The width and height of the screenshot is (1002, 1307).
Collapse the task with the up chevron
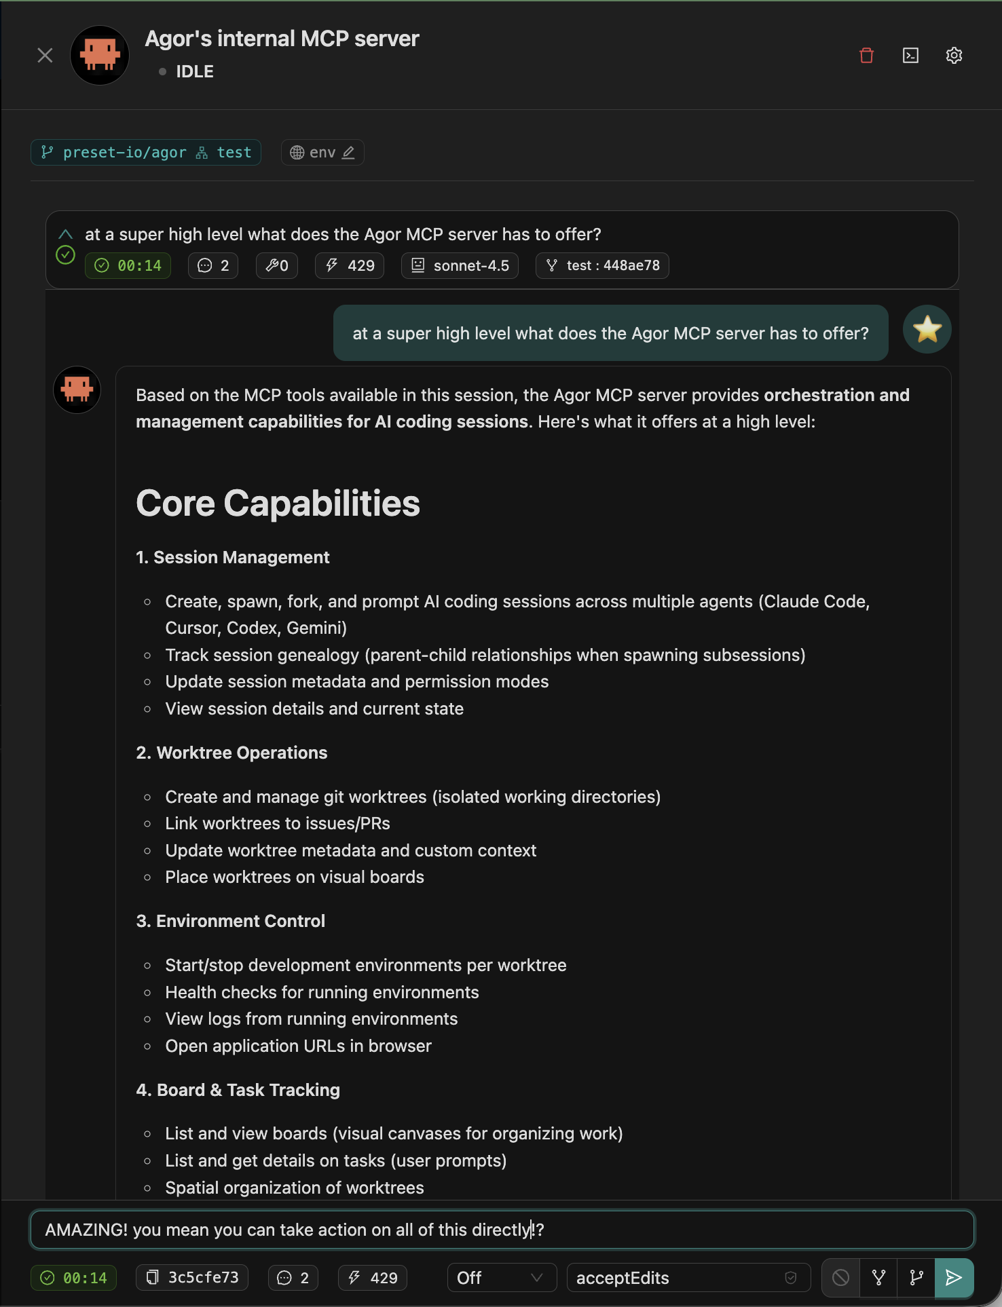click(x=65, y=234)
